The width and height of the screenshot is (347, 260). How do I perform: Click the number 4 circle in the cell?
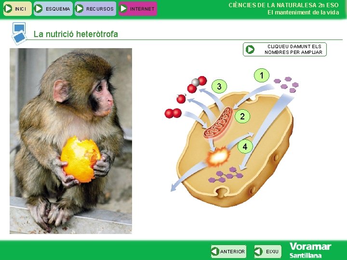point(245,146)
